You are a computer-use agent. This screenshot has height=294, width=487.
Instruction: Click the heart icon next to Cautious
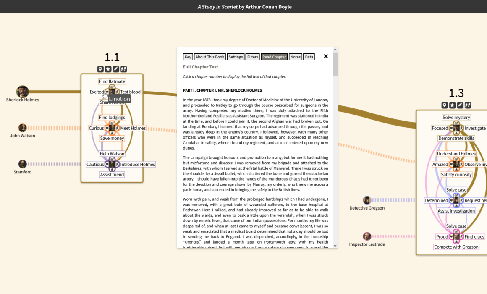[107, 164]
